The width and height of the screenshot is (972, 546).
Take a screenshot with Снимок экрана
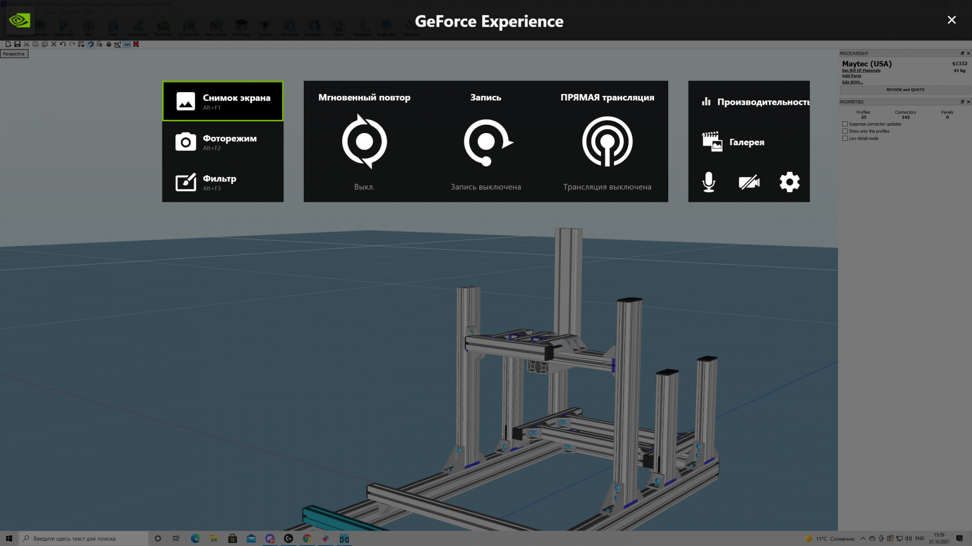coord(223,101)
